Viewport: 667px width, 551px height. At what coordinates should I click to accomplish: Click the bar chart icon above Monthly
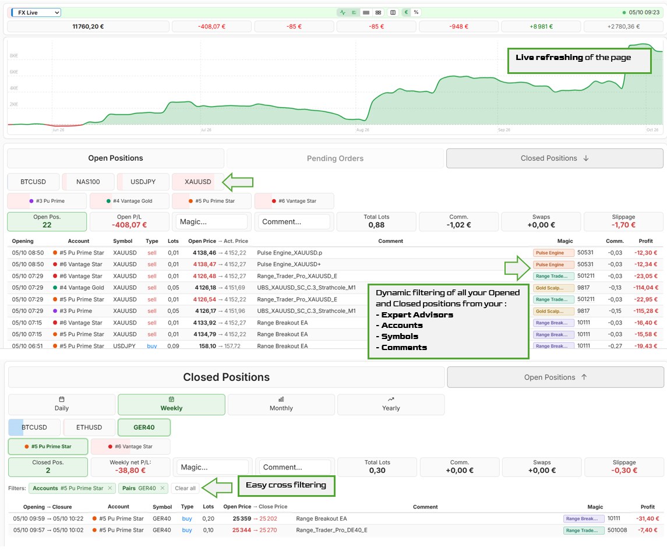[x=281, y=399]
